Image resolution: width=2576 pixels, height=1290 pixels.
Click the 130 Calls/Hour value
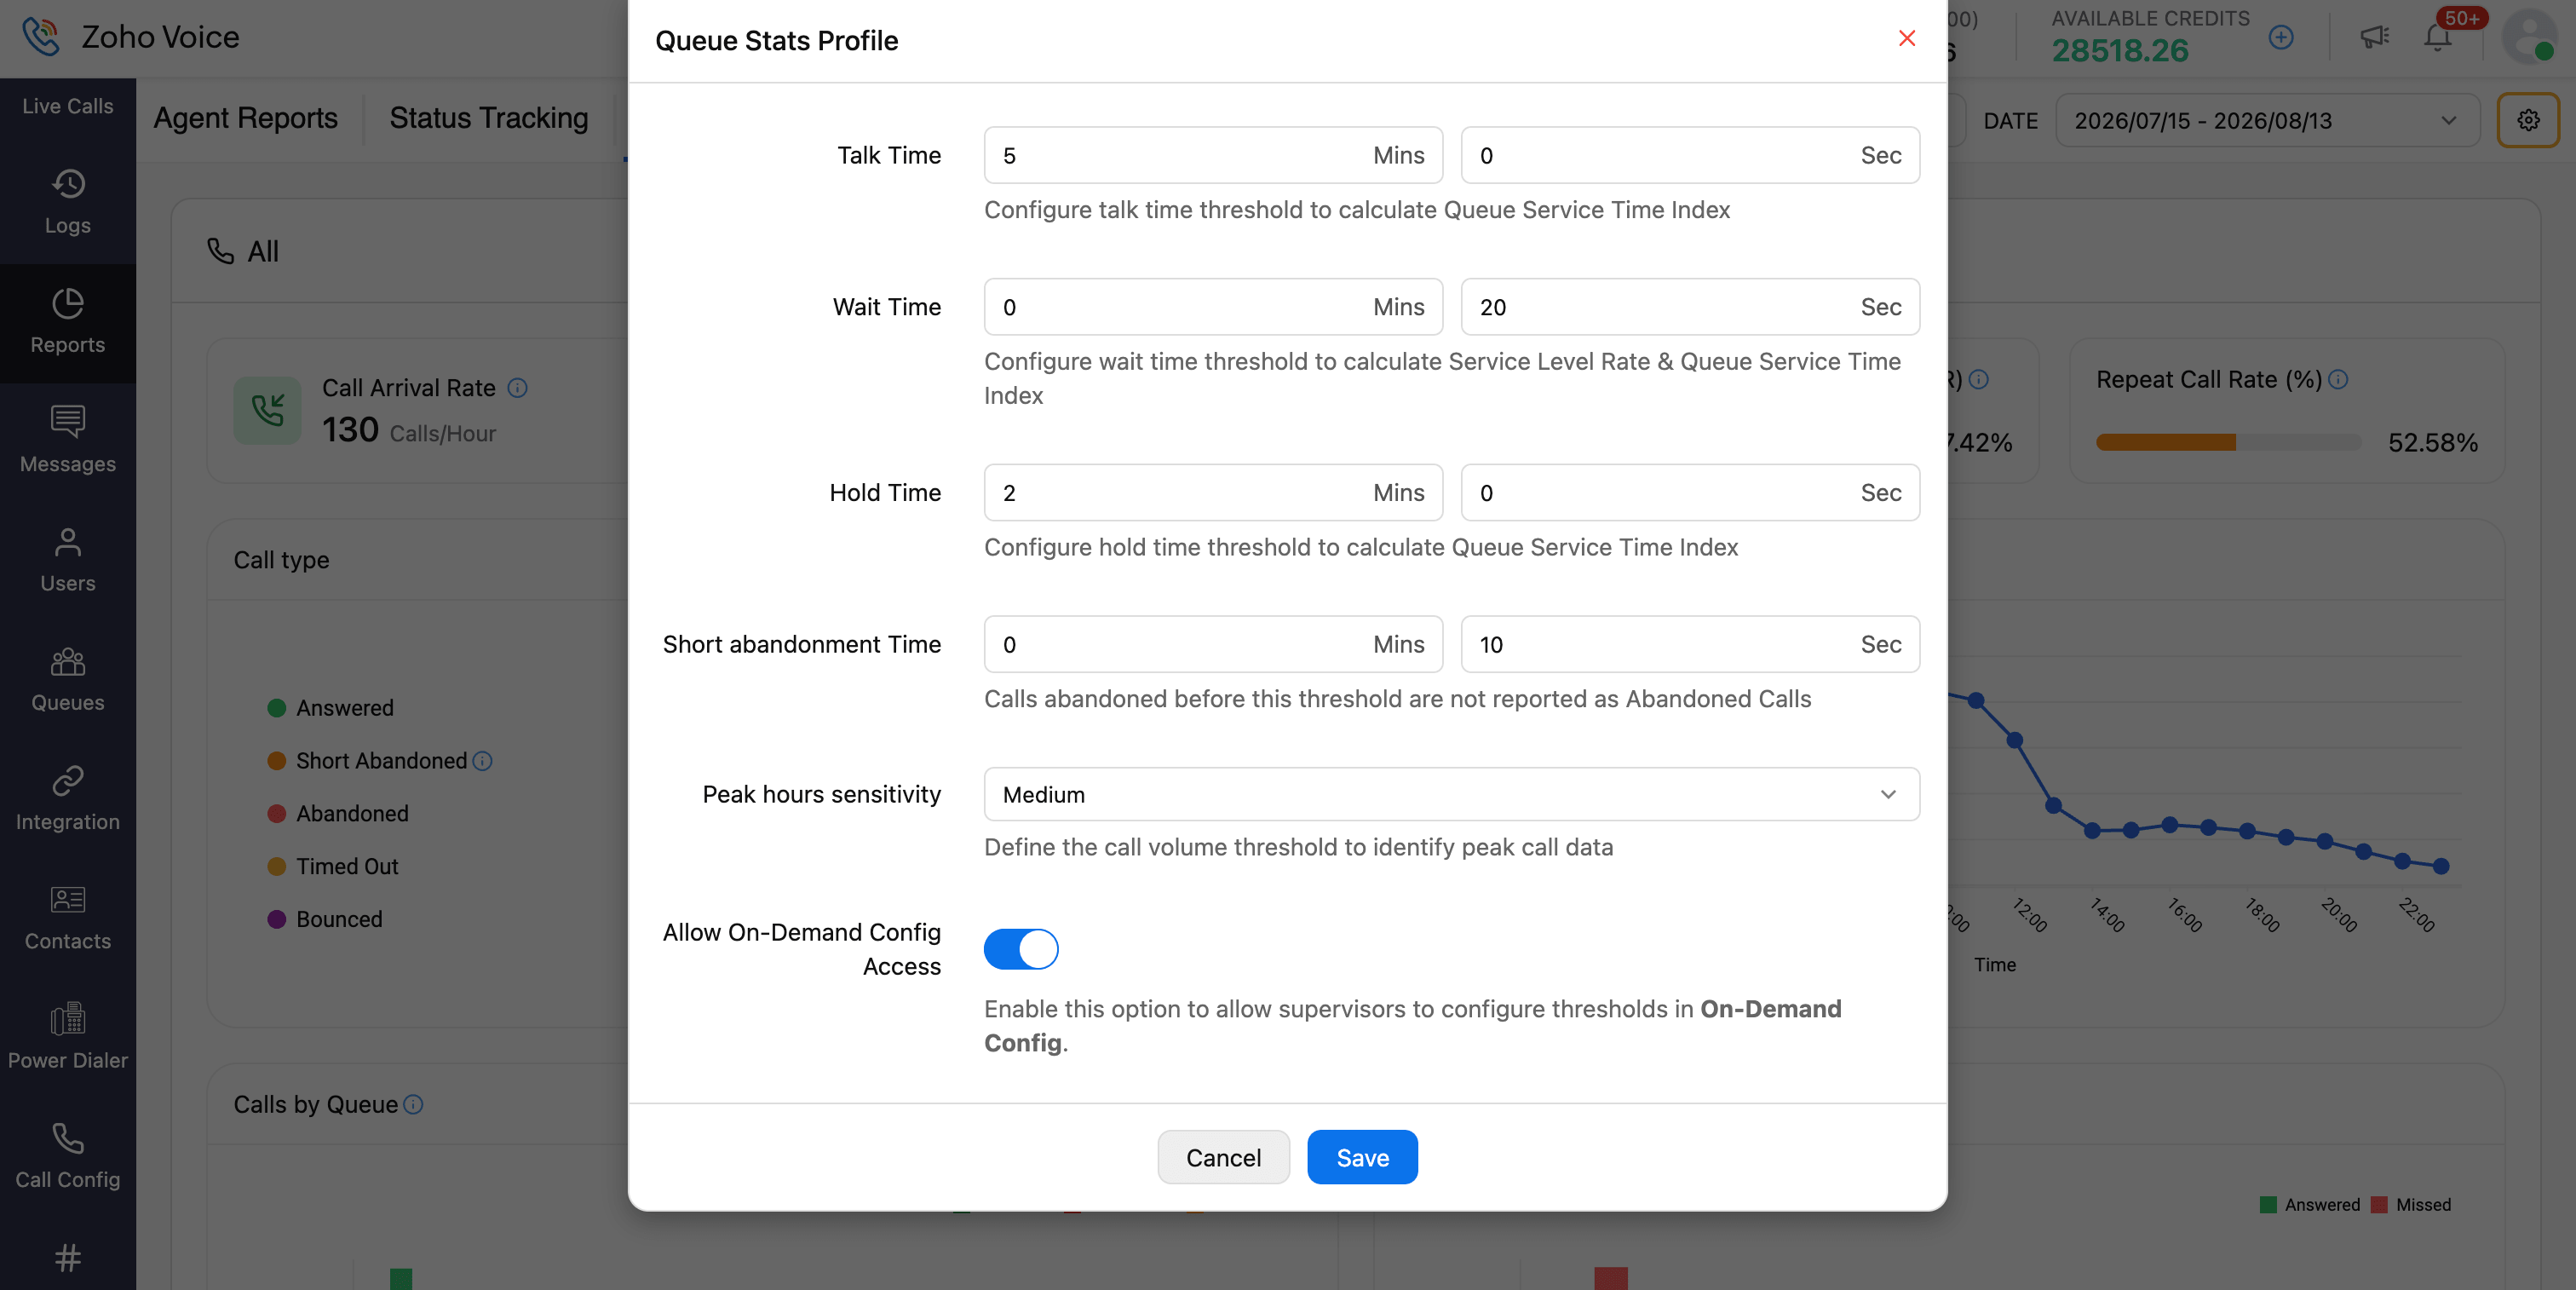(x=409, y=430)
